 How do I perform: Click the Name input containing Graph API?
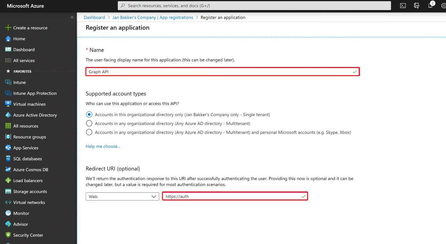[x=223, y=72]
